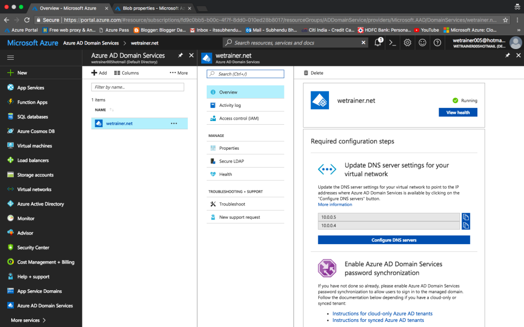Send feedback using the smiley icon

coord(422,42)
